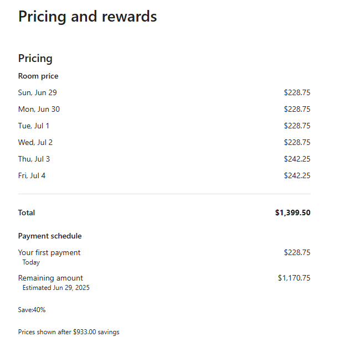The height and width of the screenshot is (337, 339).
Task: Click the room price for Thu, Jul 3
Action: coord(297,159)
